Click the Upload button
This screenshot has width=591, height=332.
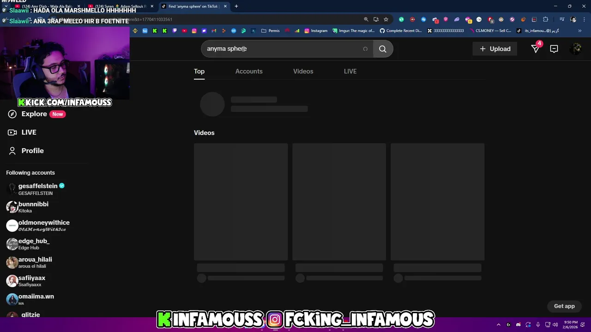(x=495, y=49)
